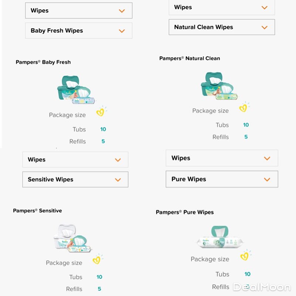Click yellow heart icon beside Natural Clean package size
The image size is (296, 296).
pyautogui.click(x=243, y=108)
